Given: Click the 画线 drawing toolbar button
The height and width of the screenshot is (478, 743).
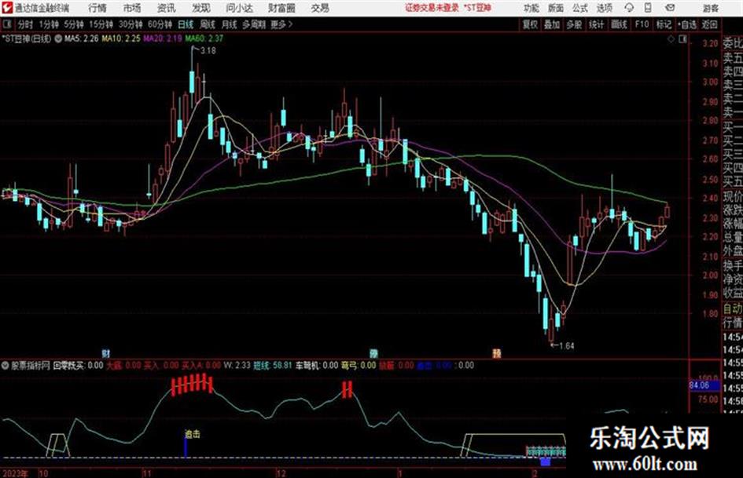Looking at the screenshot, I should coord(619,24).
